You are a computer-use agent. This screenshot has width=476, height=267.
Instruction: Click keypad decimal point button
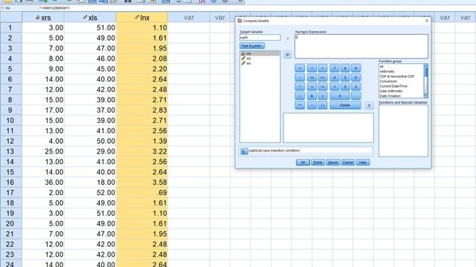click(356, 96)
